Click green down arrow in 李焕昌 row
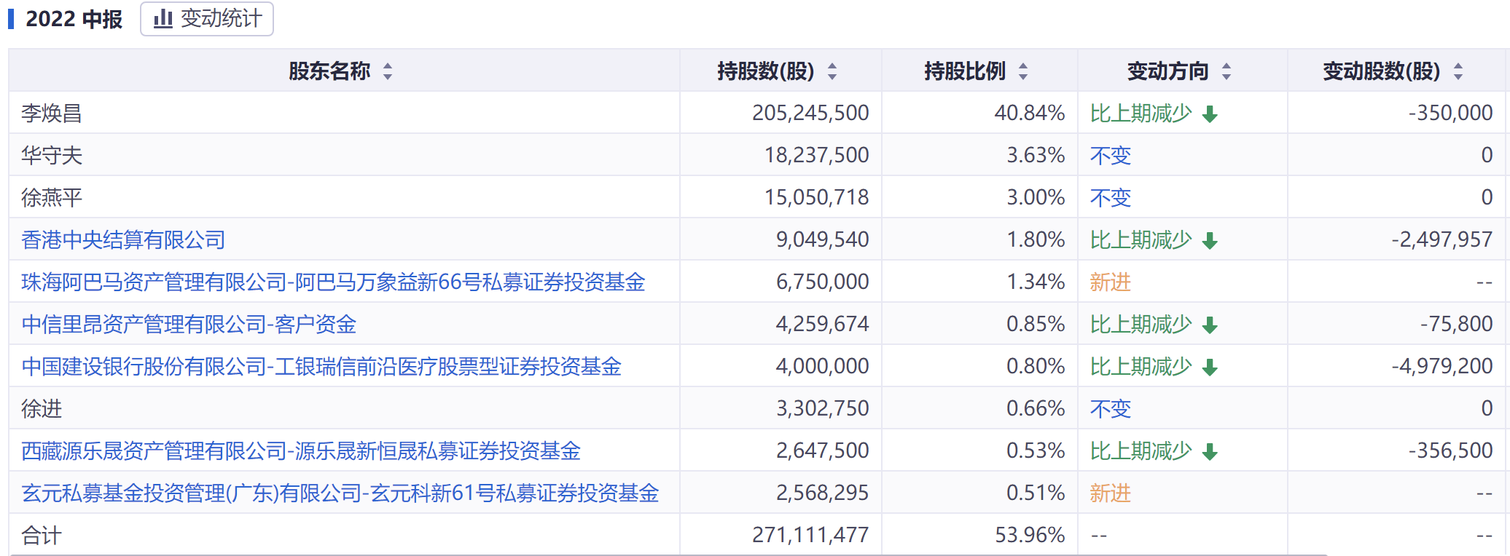1510x556 pixels. point(1210,114)
